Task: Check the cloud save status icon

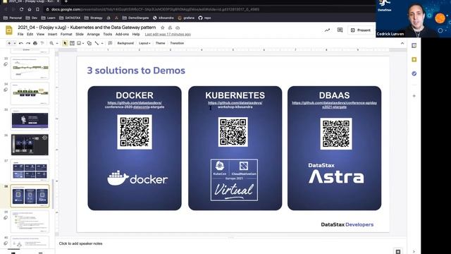Action: pyautogui.click(x=178, y=28)
